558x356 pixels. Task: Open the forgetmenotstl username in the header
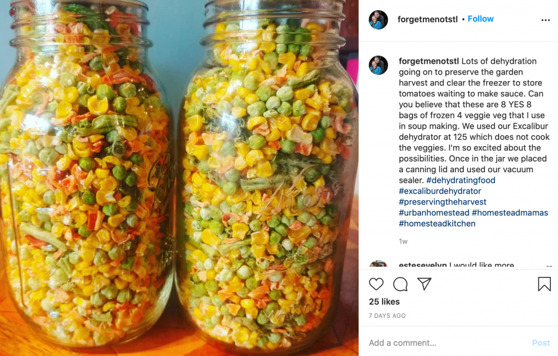click(x=427, y=19)
